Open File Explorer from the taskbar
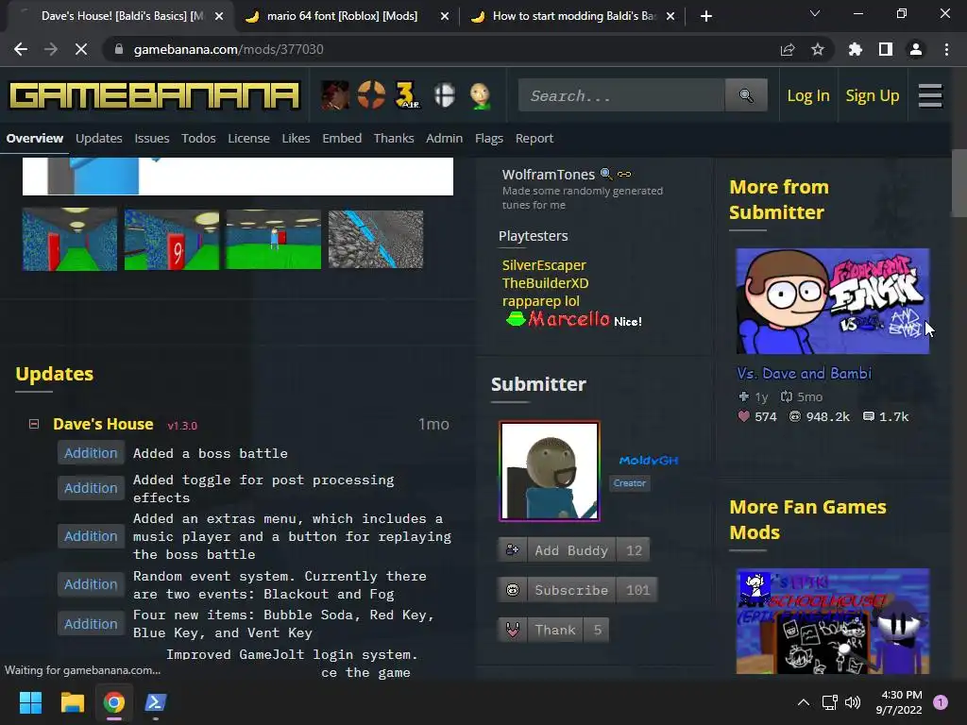Image resolution: width=967 pixels, height=725 pixels. (72, 702)
